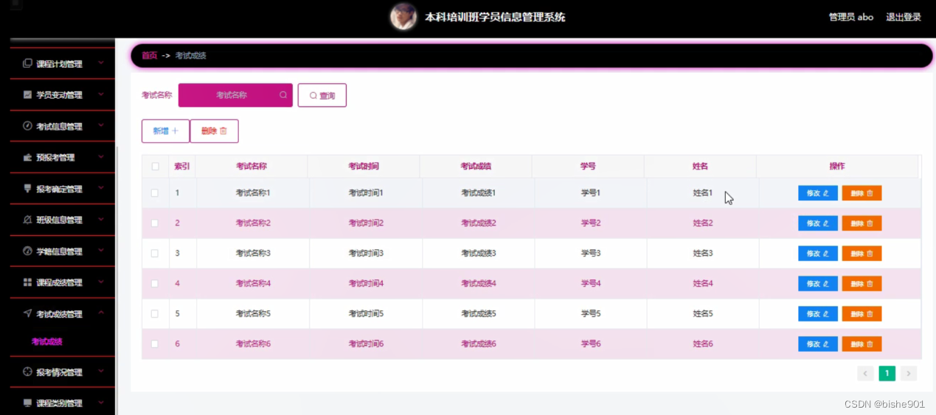
Task: Expand 考试信息管理 using its chevron
Action: [101, 125]
